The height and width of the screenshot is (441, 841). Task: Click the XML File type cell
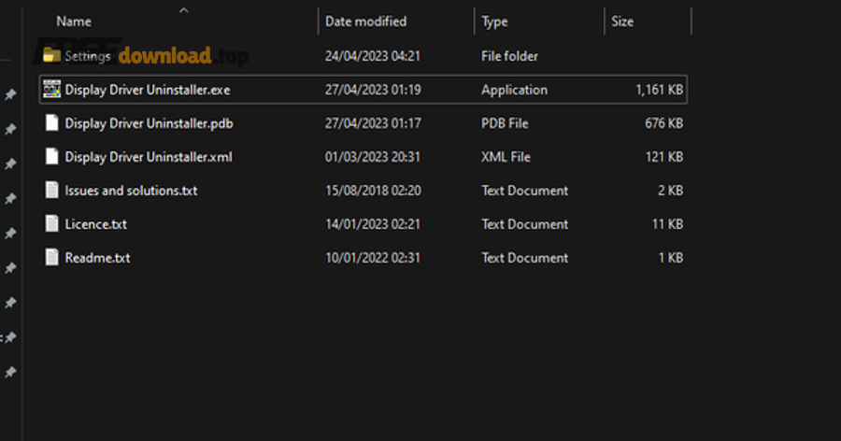click(506, 157)
